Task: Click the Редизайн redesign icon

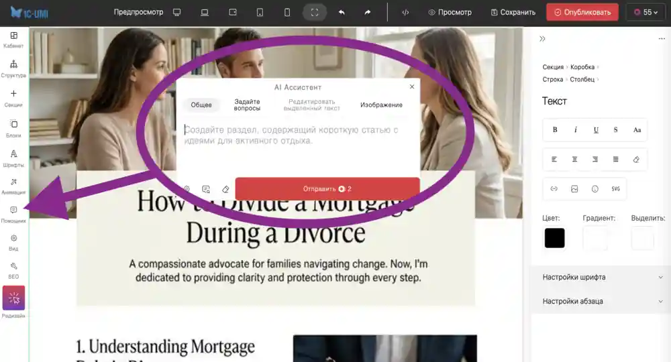Action: [x=13, y=298]
